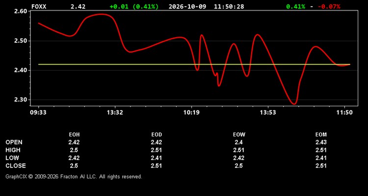Click the HIGH row label
The image size is (368, 196).
[x=13, y=150]
